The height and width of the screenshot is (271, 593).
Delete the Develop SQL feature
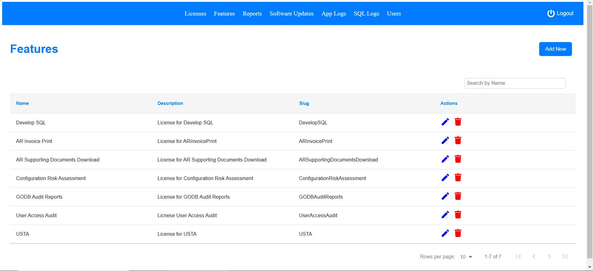click(x=458, y=122)
